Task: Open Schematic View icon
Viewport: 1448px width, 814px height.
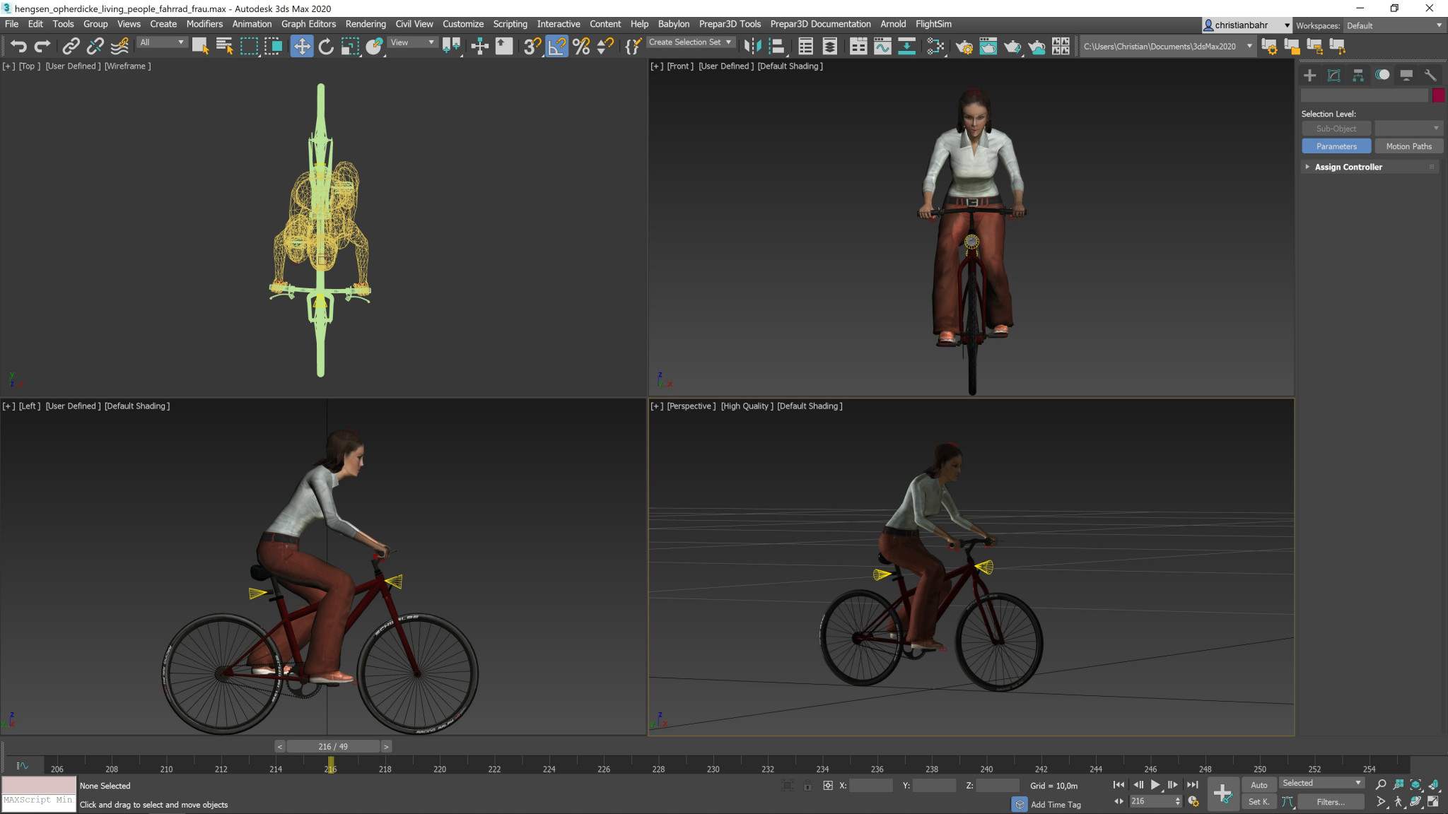Action: coord(906,47)
